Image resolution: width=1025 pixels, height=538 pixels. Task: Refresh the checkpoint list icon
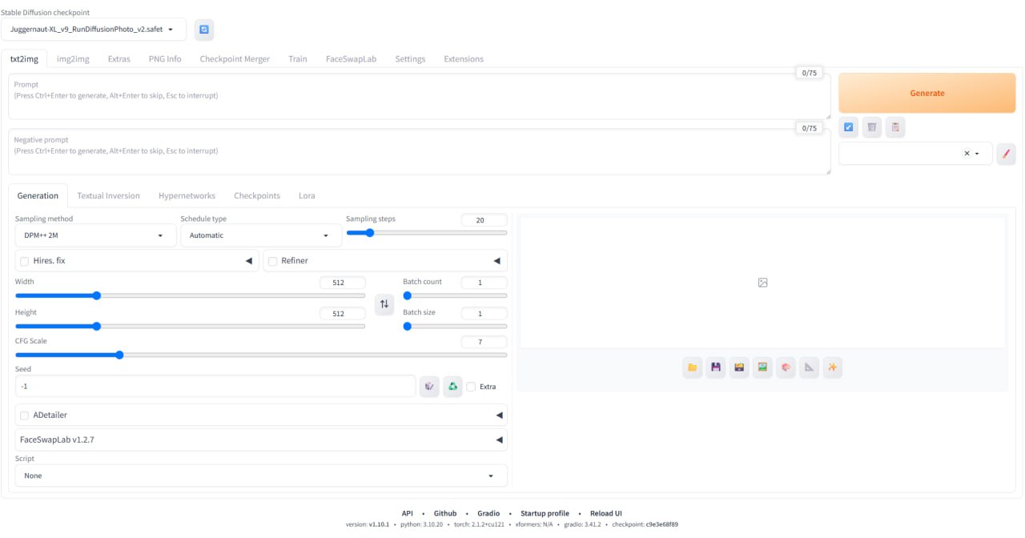[x=204, y=30]
